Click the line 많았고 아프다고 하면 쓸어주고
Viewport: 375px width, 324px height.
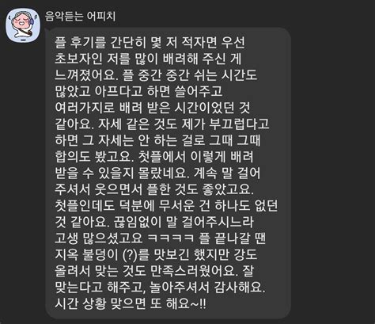click(138, 91)
